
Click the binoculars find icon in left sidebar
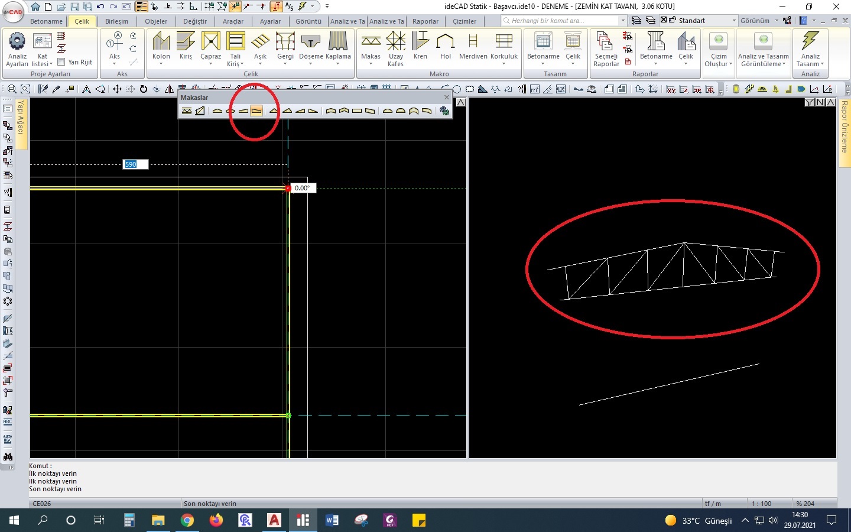tap(8, 456)
